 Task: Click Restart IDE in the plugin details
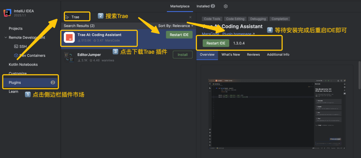216,43
